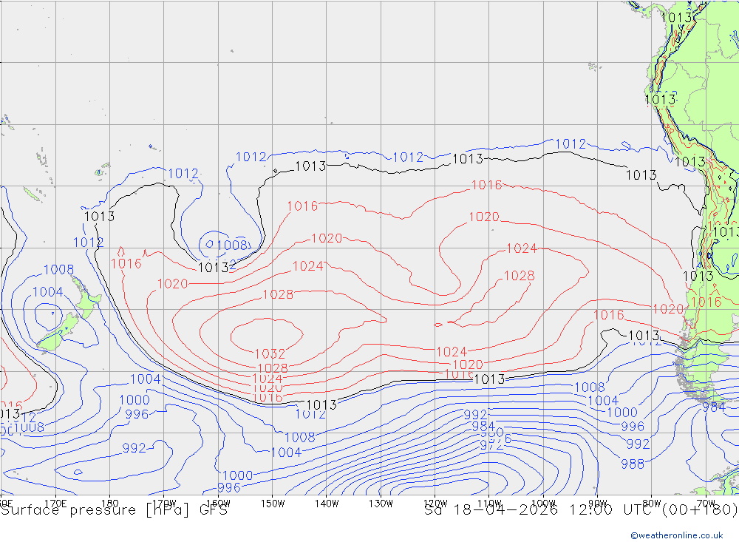Select the 150W longitude label

tap(273, 504)
